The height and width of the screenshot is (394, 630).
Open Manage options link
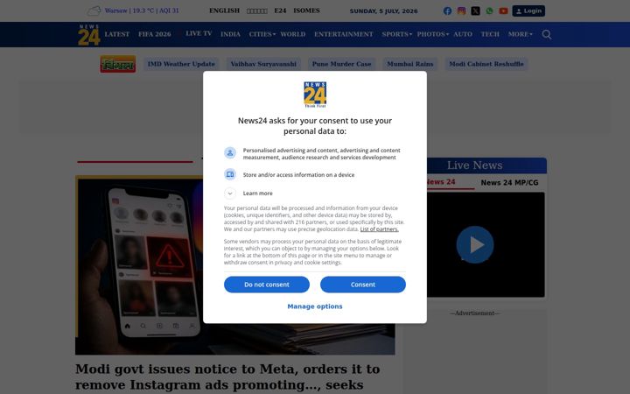(315, 306)
